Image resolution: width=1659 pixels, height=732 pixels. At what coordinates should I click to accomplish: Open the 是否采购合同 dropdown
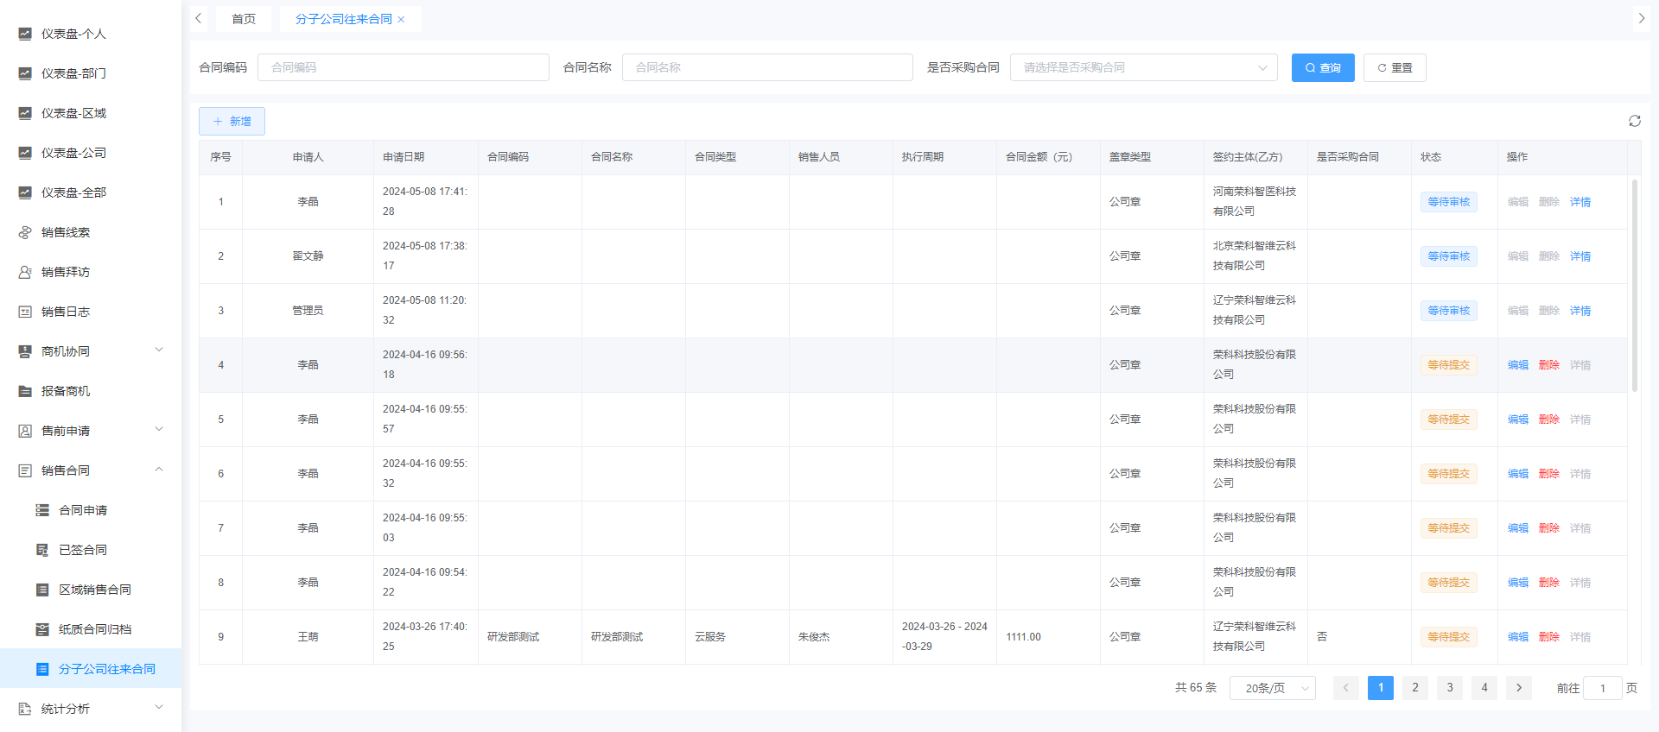tap(1143, 67)
